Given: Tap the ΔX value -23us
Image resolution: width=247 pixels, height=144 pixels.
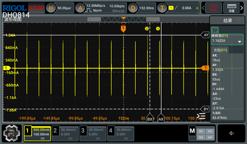Looking at the screenshot, I should pyautogui.click(x=217, y=99).
